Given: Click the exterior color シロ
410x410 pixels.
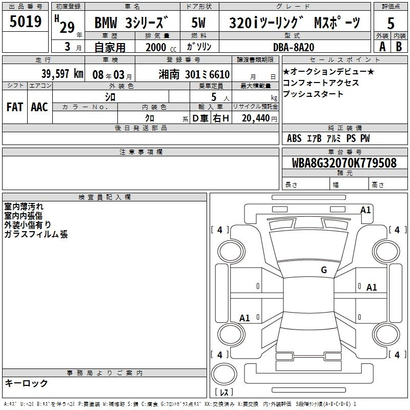Looking at the screenshot, I should (x=110, y=97).
